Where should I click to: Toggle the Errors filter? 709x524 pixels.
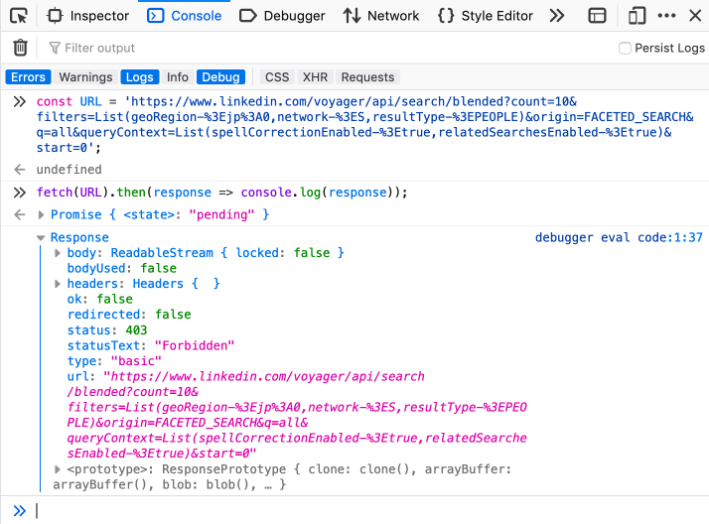click(x=28, y=77)
